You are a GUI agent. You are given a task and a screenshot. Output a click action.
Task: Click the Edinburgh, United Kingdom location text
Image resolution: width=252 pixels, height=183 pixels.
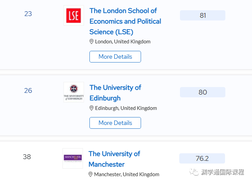126,108
